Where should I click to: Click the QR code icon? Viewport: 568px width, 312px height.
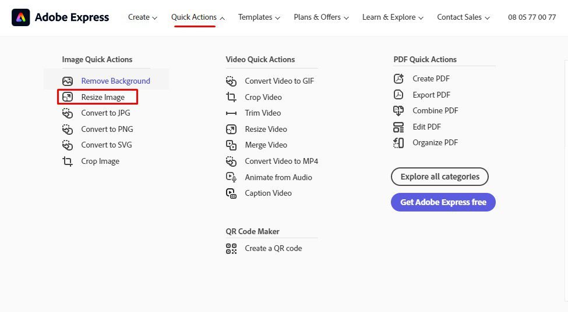(x=231, y=249)
